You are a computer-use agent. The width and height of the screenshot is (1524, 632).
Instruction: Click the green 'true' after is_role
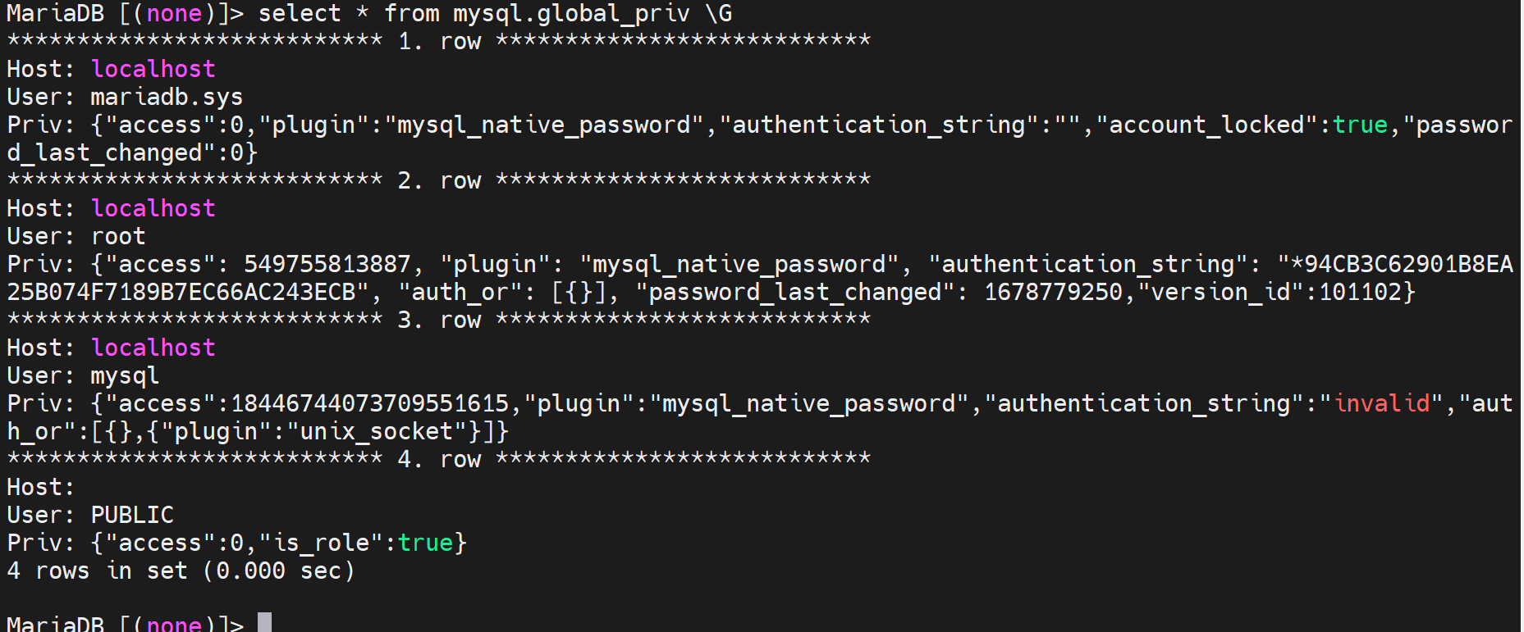click(x=425, y=543)
